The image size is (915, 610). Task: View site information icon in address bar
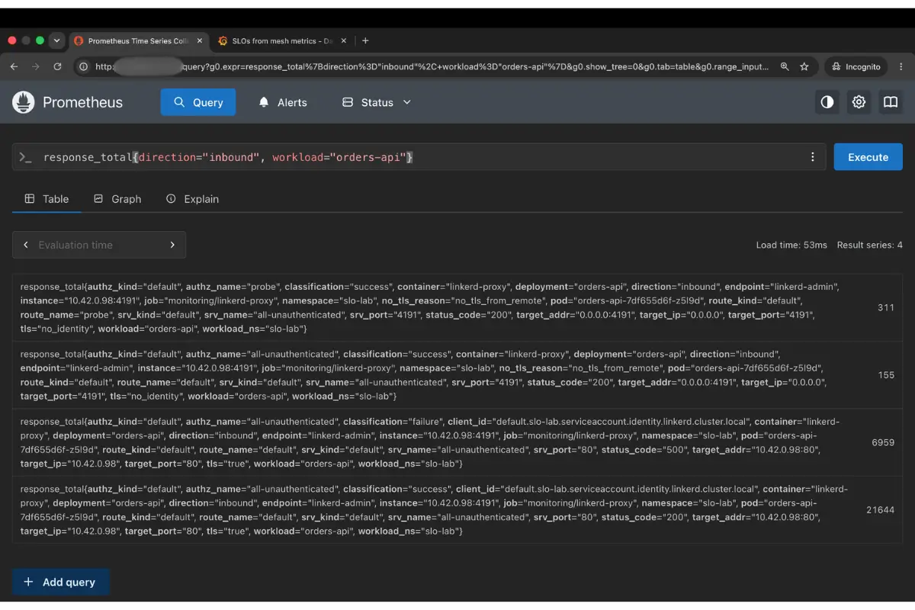[83, 67]
